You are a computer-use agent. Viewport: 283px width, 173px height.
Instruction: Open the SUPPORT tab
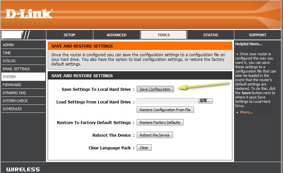[x=258, y=35]
